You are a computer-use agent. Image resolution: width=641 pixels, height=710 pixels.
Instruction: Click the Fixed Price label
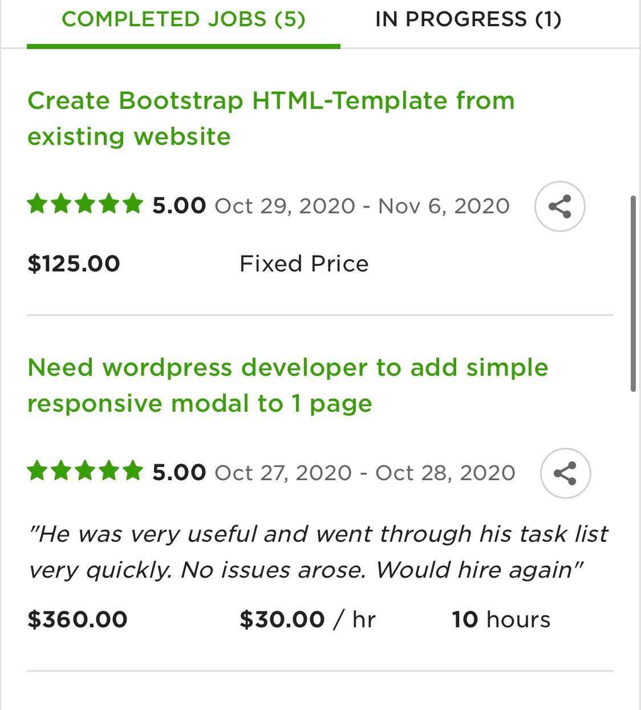tap(304, 264)
